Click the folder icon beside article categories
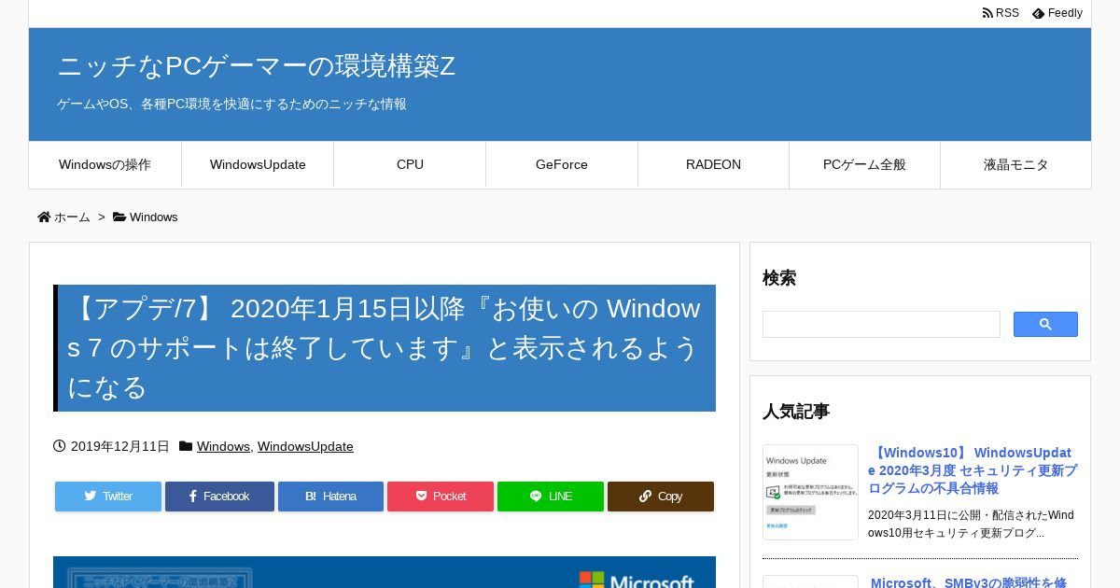The width and height of the screenshot is (1120, 588). (186, 446)
